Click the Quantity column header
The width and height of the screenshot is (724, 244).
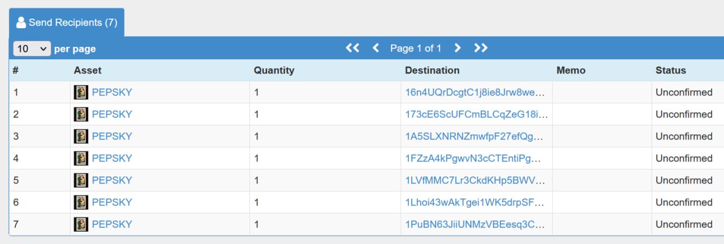[x=274, y=71]
